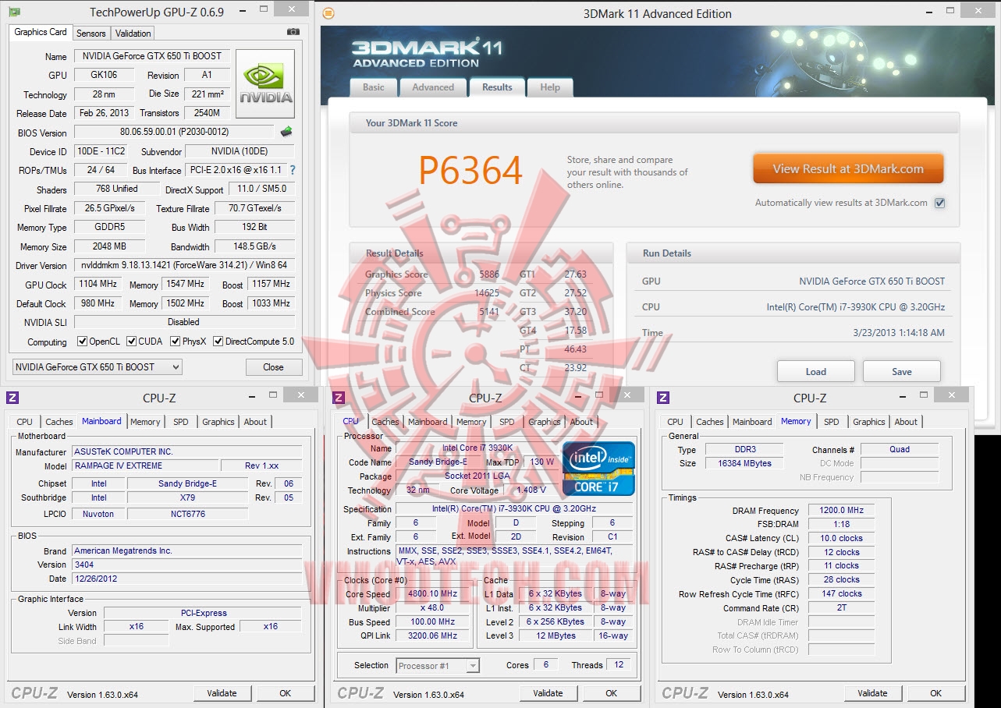Open the Validation tab in GPU-Z

[x=133, y=34]
